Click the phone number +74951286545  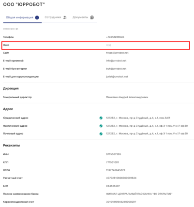coord(115,37)
